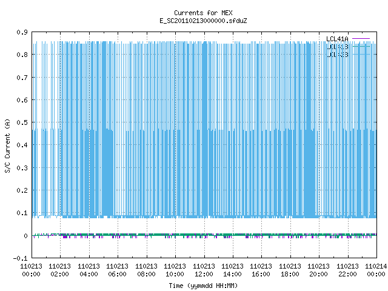388x291 pixels.
Task: Click the "110213 10:00" time tick label
Action: [175, 270]
